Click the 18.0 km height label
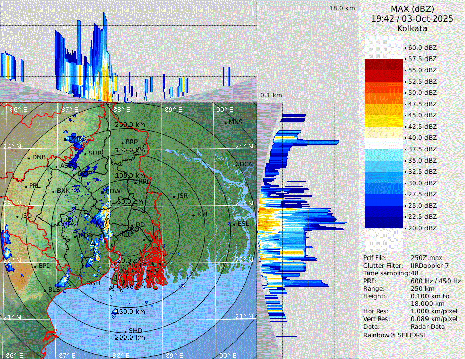 coord(342,8)
